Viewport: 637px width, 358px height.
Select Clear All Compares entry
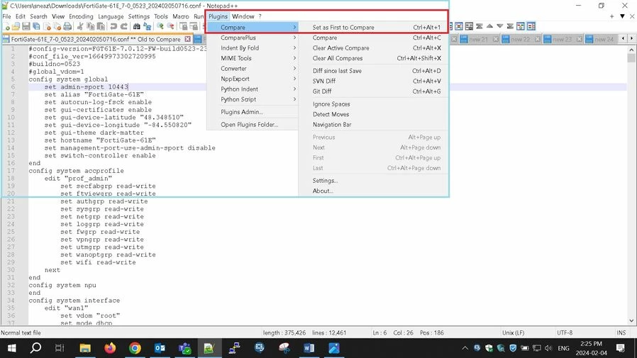tap(374, 58)
